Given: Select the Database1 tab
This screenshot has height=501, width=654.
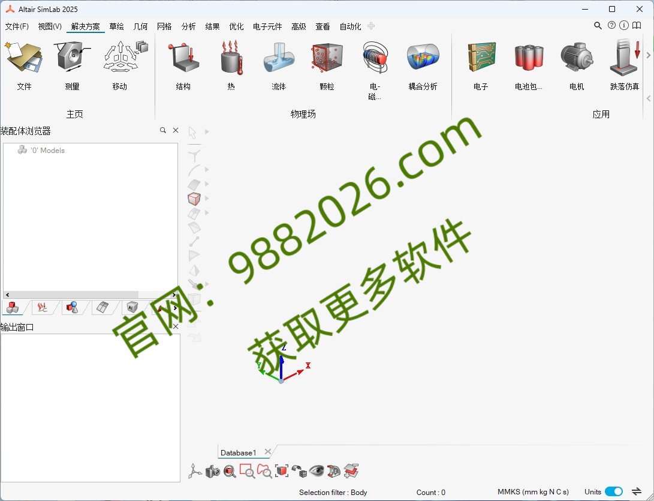Looking at the screenshot, I should 238,452.
